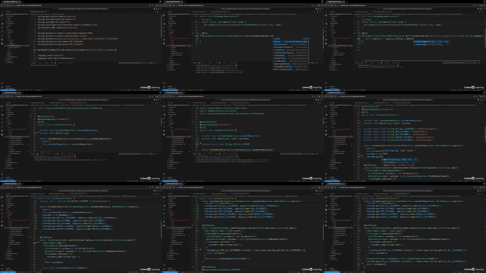Click Java: Ready status in application.properties frame
The height and width of the screenshot is (273, 486).
tap(38, 90)
